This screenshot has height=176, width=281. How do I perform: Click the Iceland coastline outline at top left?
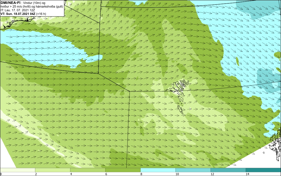[17, 23]
